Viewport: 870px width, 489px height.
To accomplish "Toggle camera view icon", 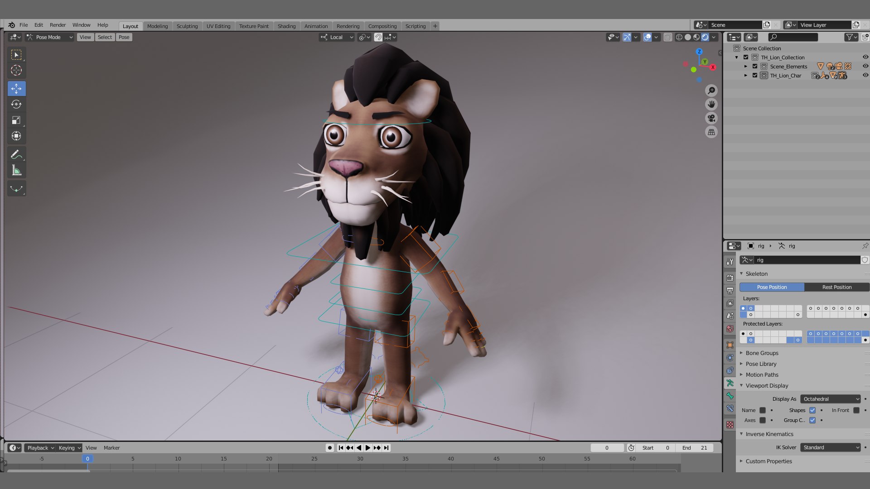I will (x=711, y=118).
